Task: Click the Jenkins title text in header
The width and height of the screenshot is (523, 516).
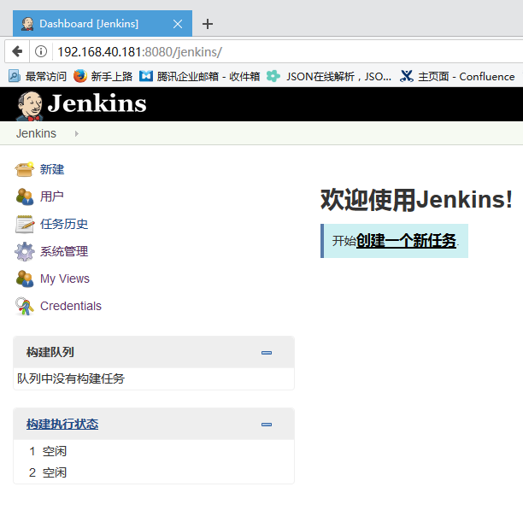Action: pyautogui.click(x=97, y=103)
